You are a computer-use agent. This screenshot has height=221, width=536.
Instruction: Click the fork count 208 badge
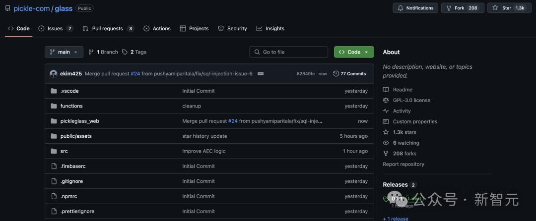pyautogui.click(x=473, y=8)
